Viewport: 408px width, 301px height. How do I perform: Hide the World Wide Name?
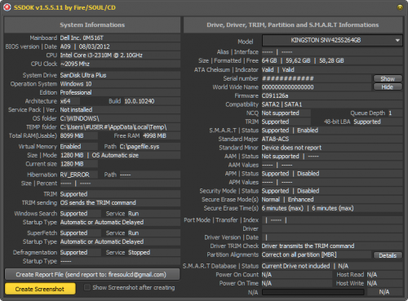click(x=388, y=87)
